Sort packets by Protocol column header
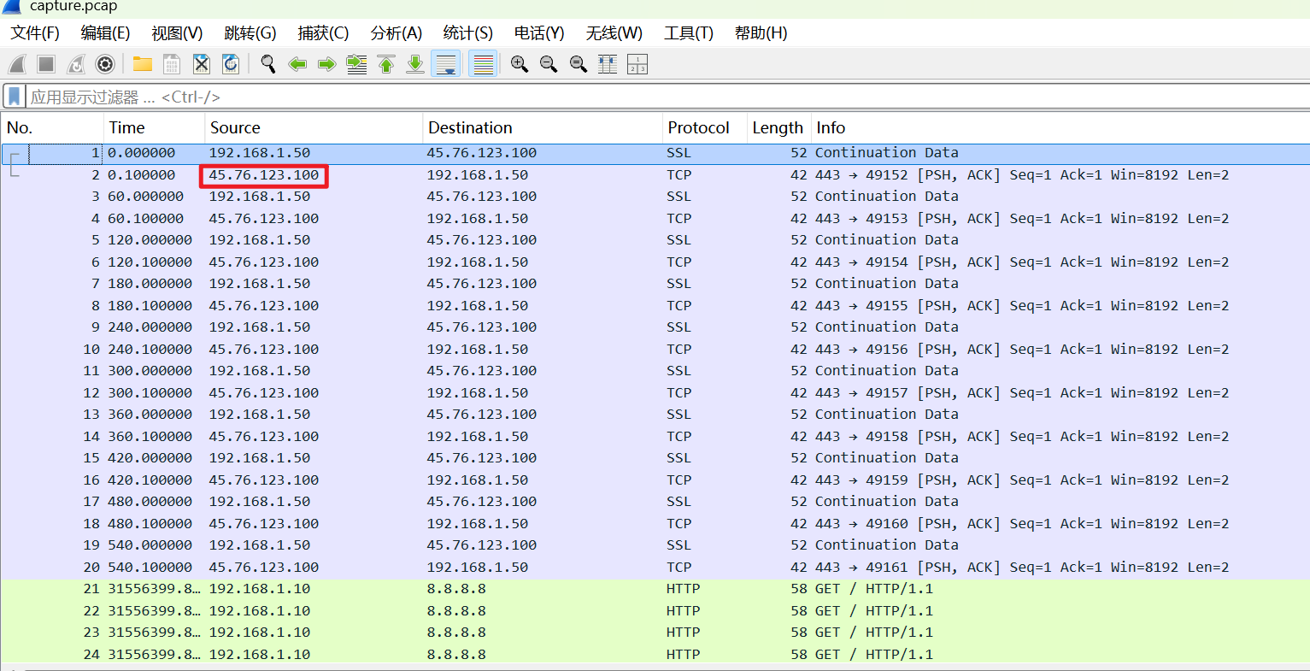1310x671 pixels. click(x=698, y=128)
